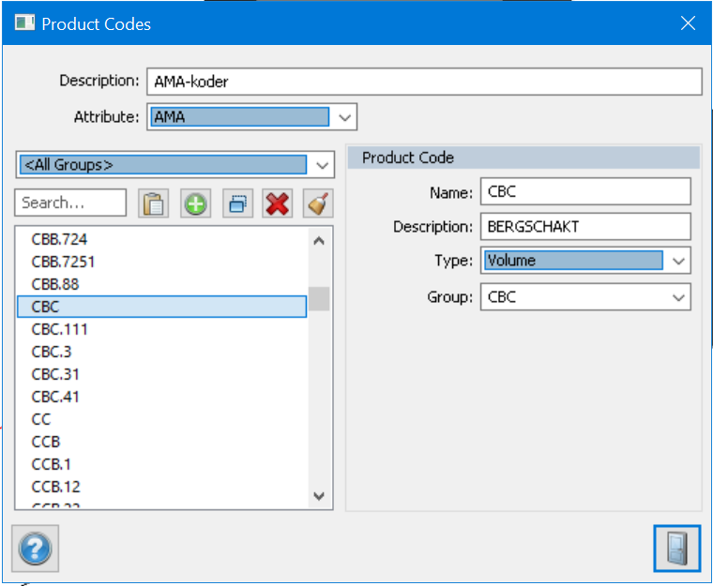
Task: Add a new product code with green plus
Action: pyautogui.click(x=195, y=203)
